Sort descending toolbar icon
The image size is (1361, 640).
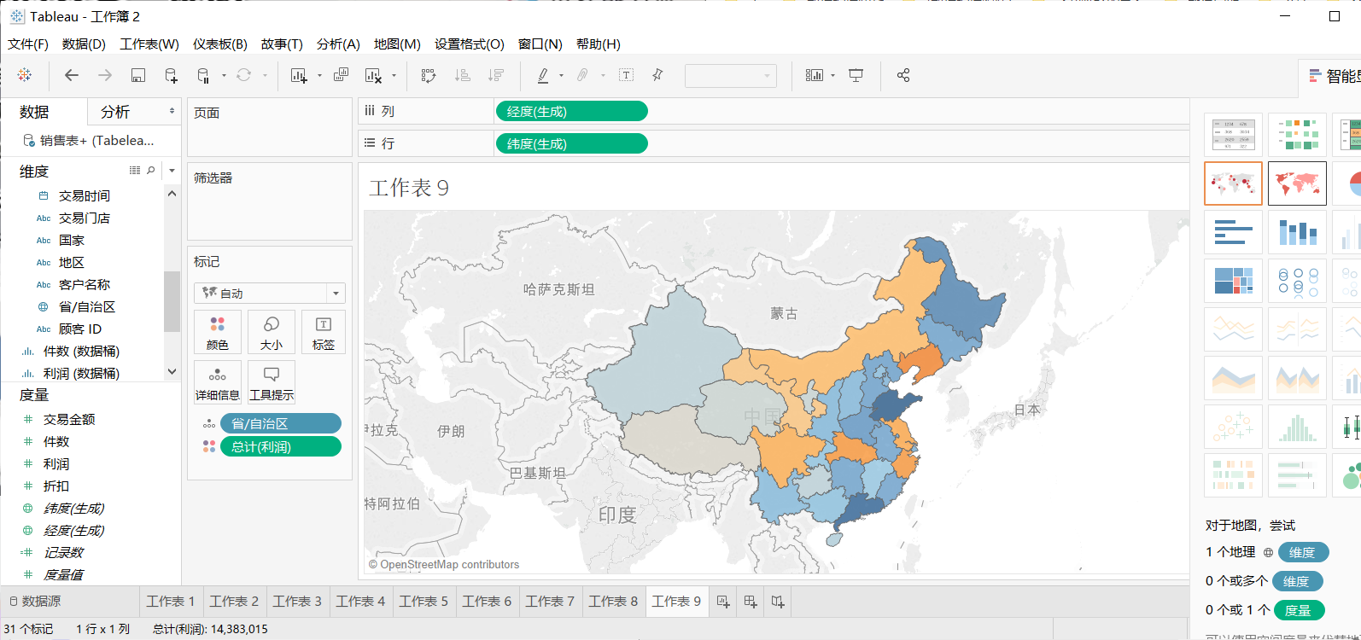click(x=495, y=75)
